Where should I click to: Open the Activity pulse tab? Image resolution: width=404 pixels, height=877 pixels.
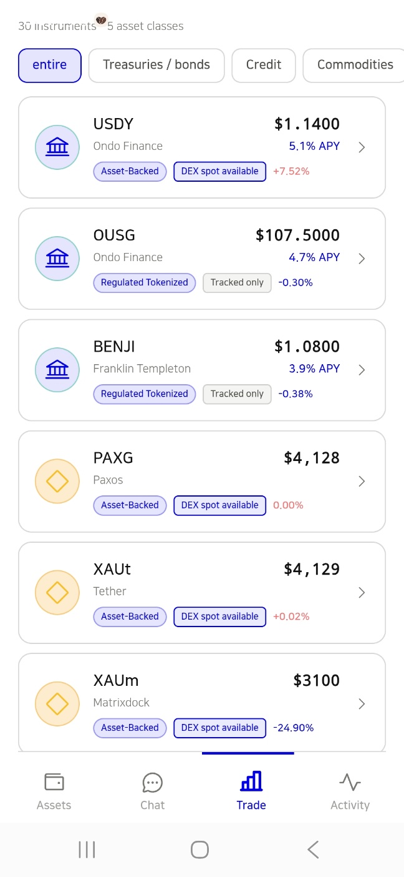point(350,791)
